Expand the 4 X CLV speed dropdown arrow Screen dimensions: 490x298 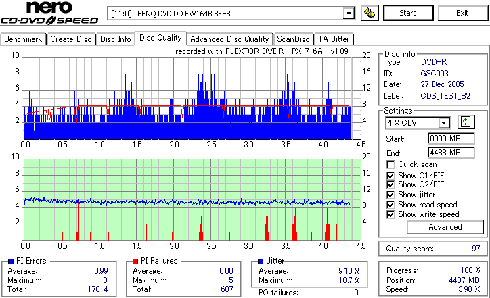[x=443, y=123]
